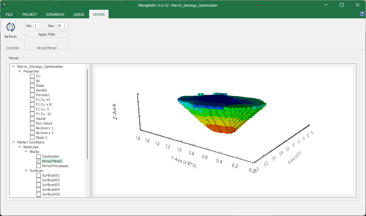Collapse the Market Conditions node
The height and width of the screenshot is (216, 366).
click(13, 142)
